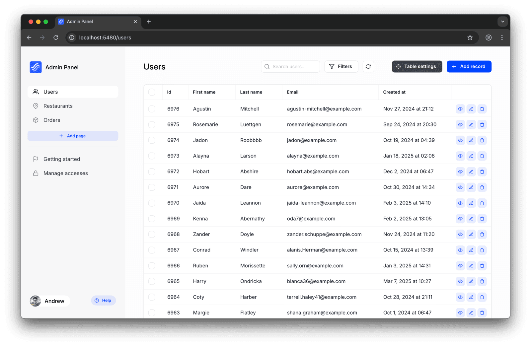Open Andrew's user profile
Viewport: 531px width, 346px height.
point(50,301)
